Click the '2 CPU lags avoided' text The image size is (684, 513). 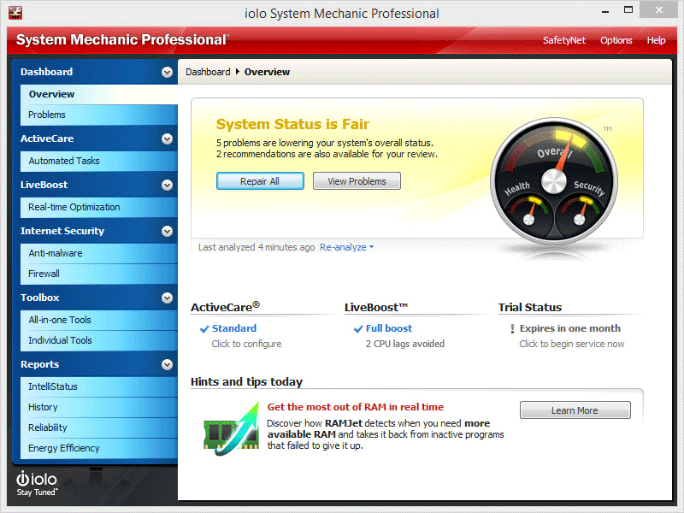tap(404, 344)
